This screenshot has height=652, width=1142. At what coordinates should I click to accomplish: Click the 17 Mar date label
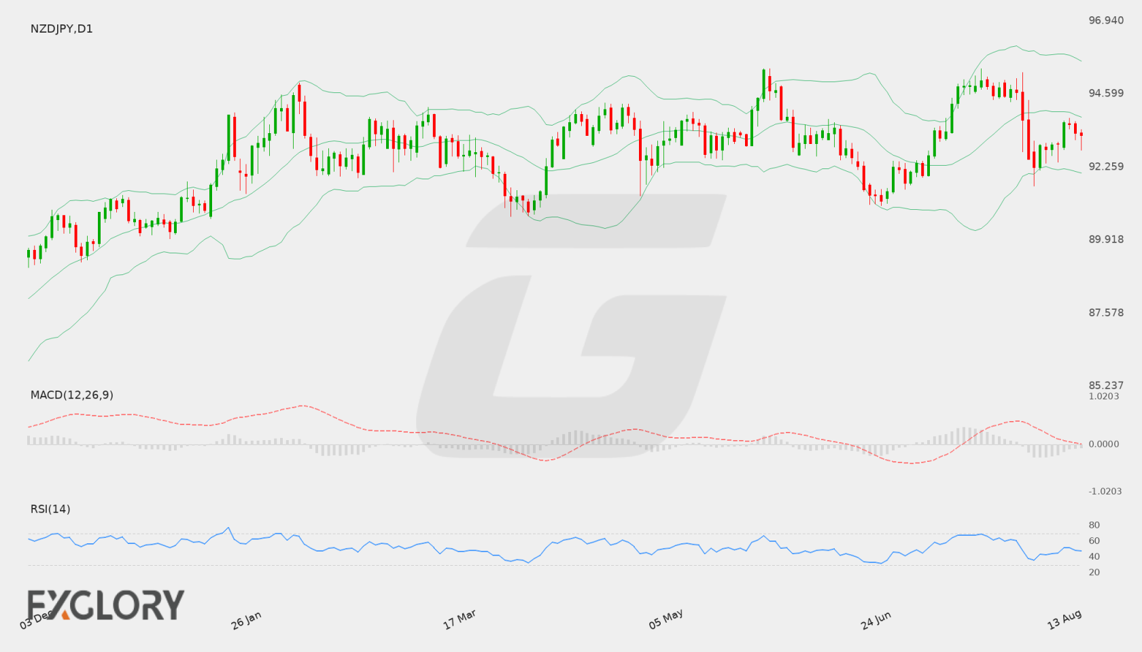pyautogui.click(x=460, y=619)
